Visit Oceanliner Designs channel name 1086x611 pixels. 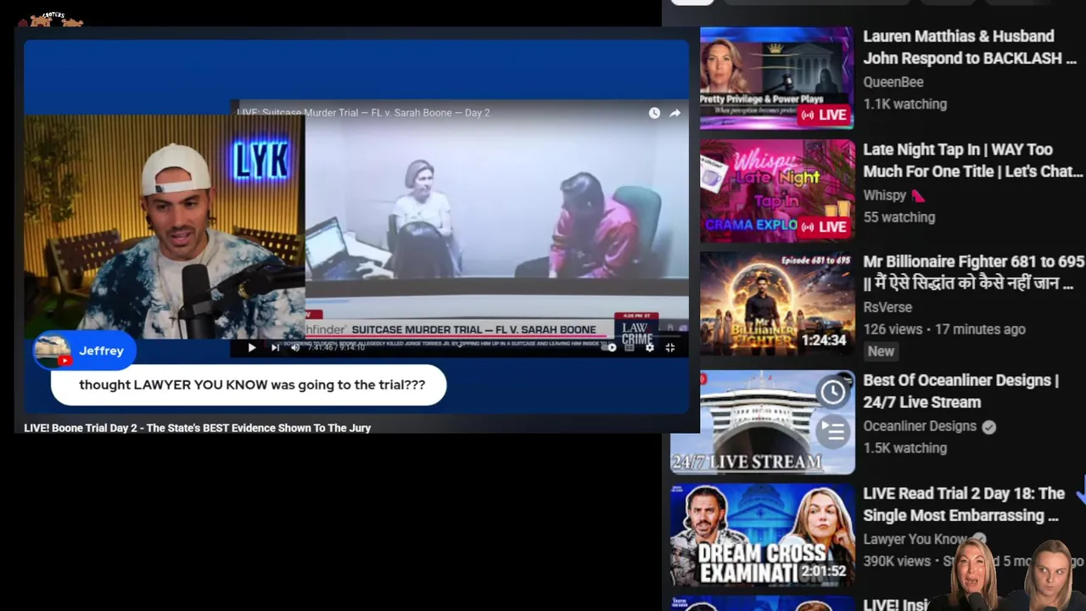920,426
